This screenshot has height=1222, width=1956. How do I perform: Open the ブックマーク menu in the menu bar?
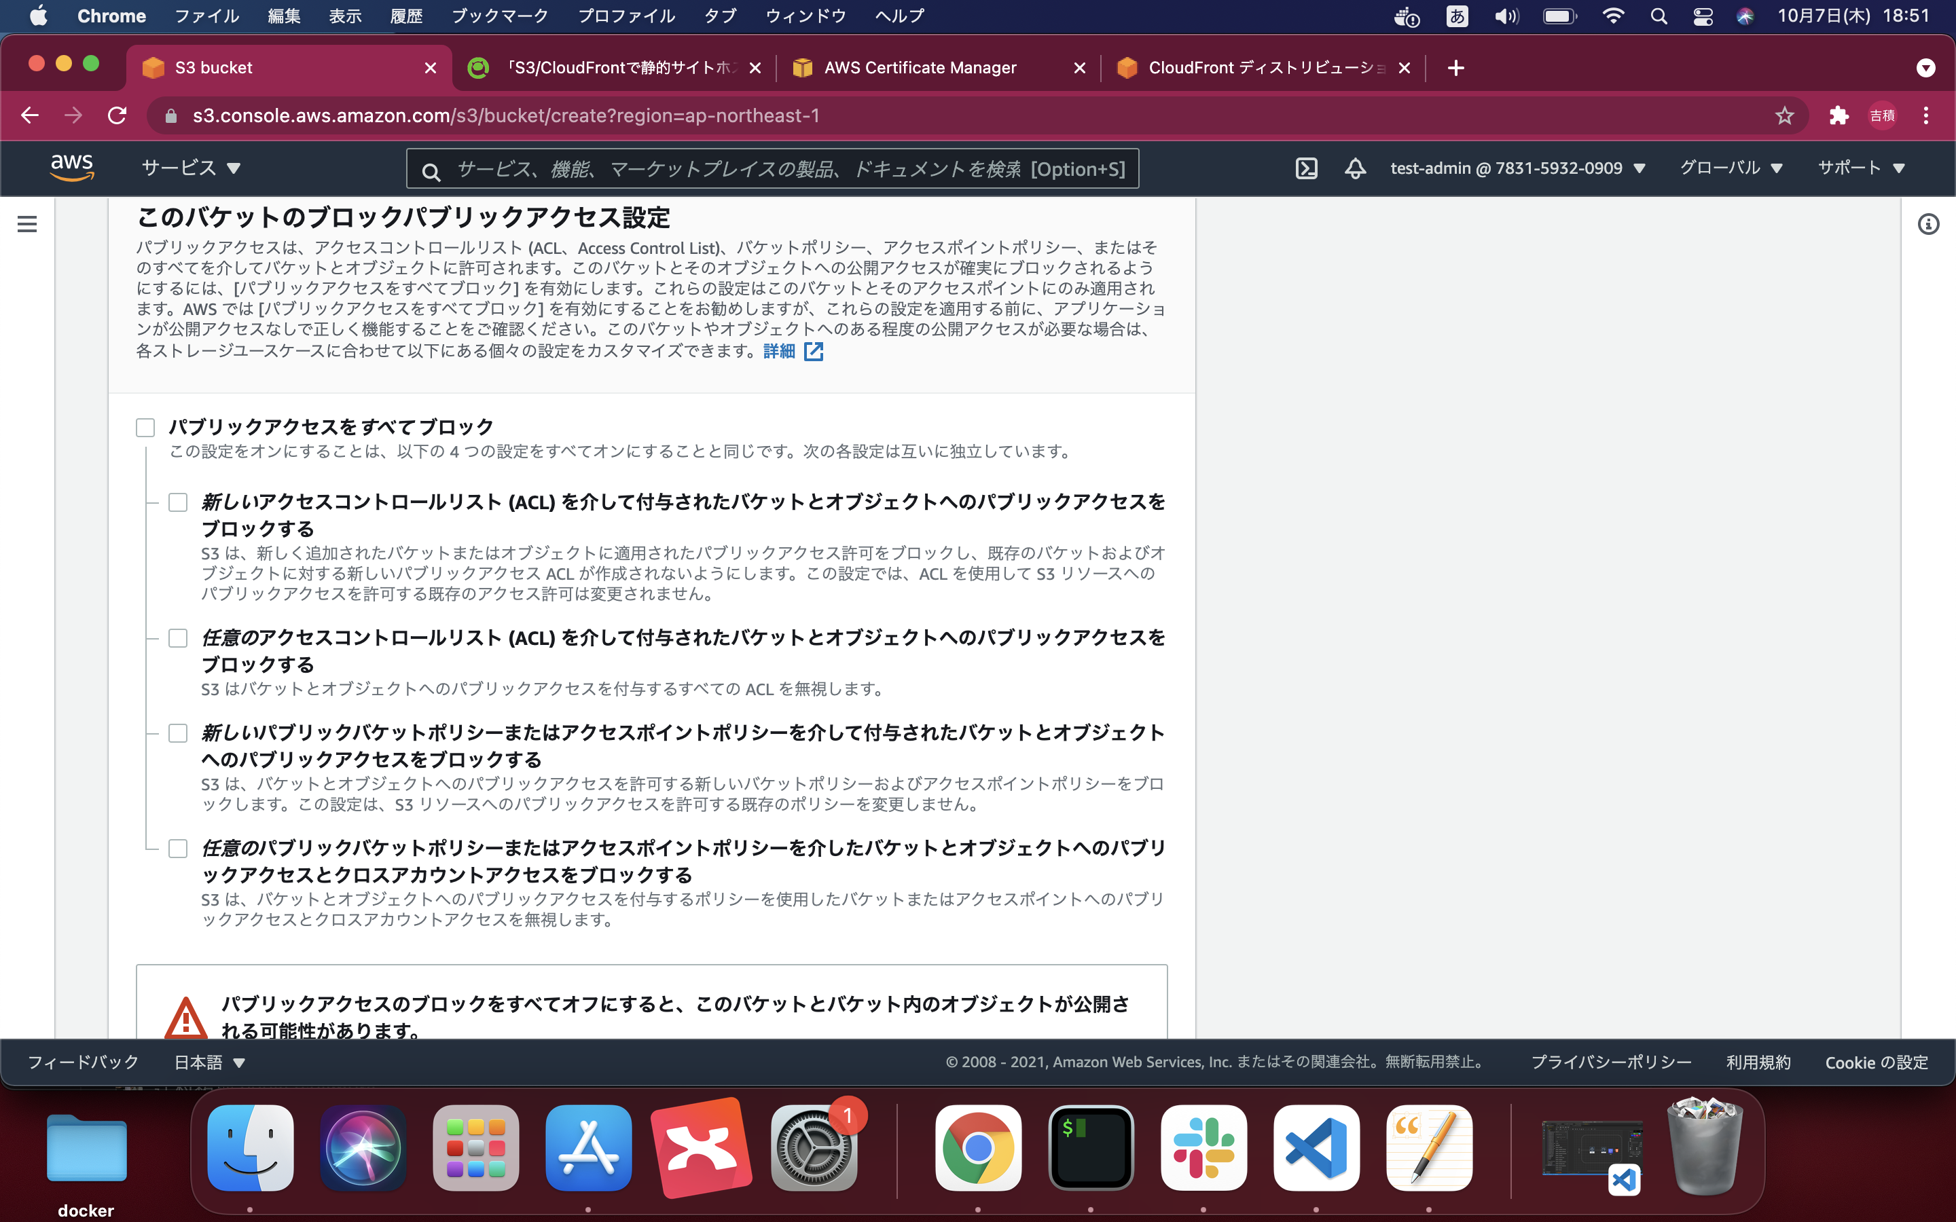(499, 16)
